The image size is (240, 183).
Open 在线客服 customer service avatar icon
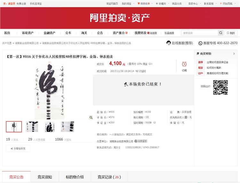pos(169,43)
